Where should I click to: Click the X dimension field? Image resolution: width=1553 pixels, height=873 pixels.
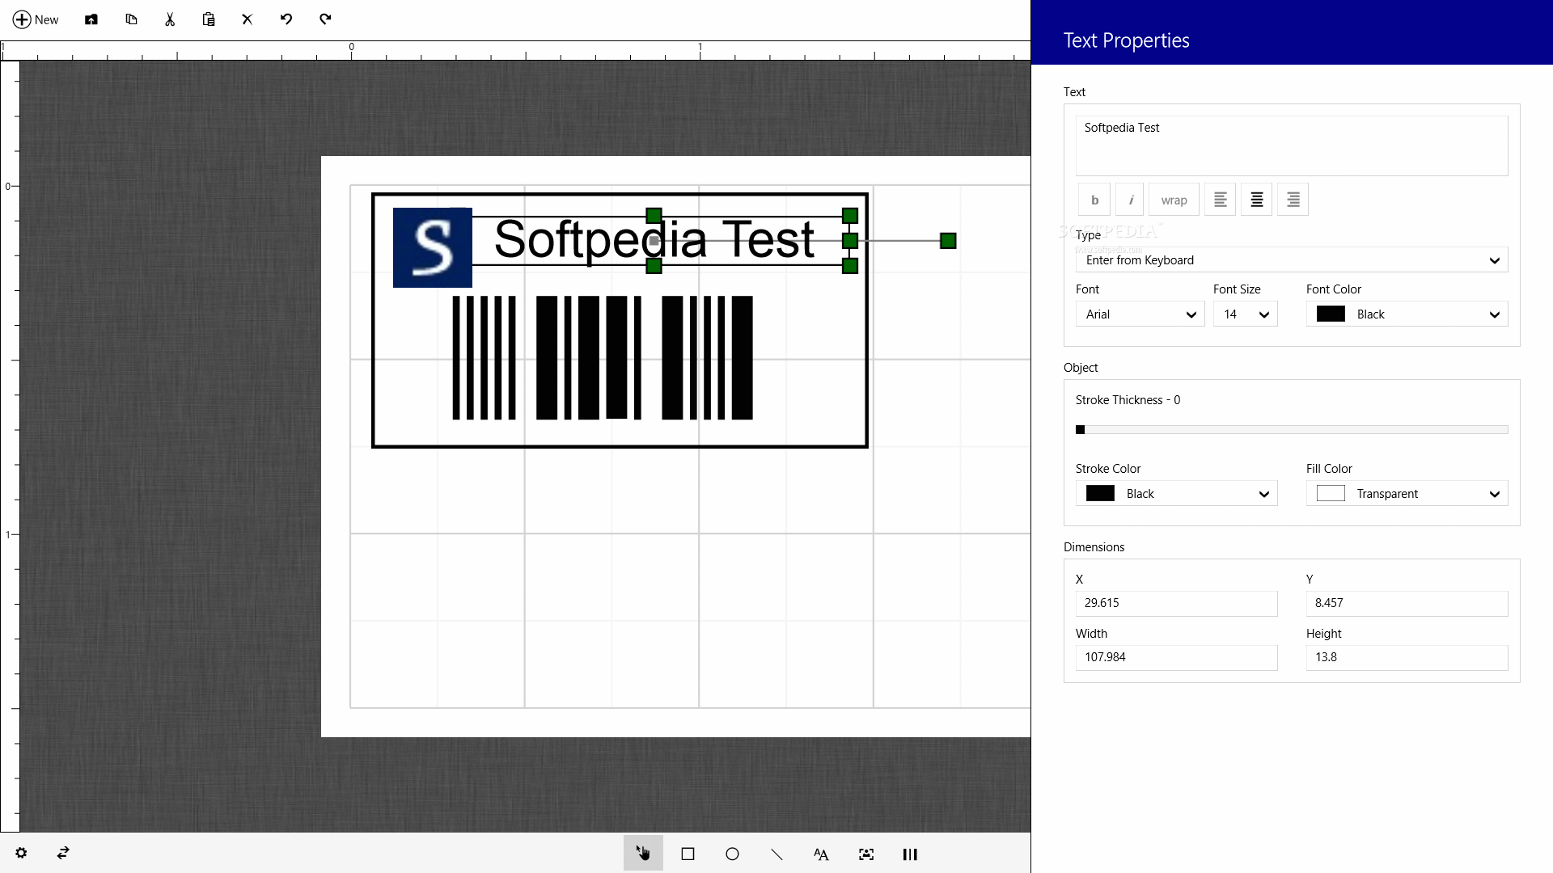pos(1176,604)
